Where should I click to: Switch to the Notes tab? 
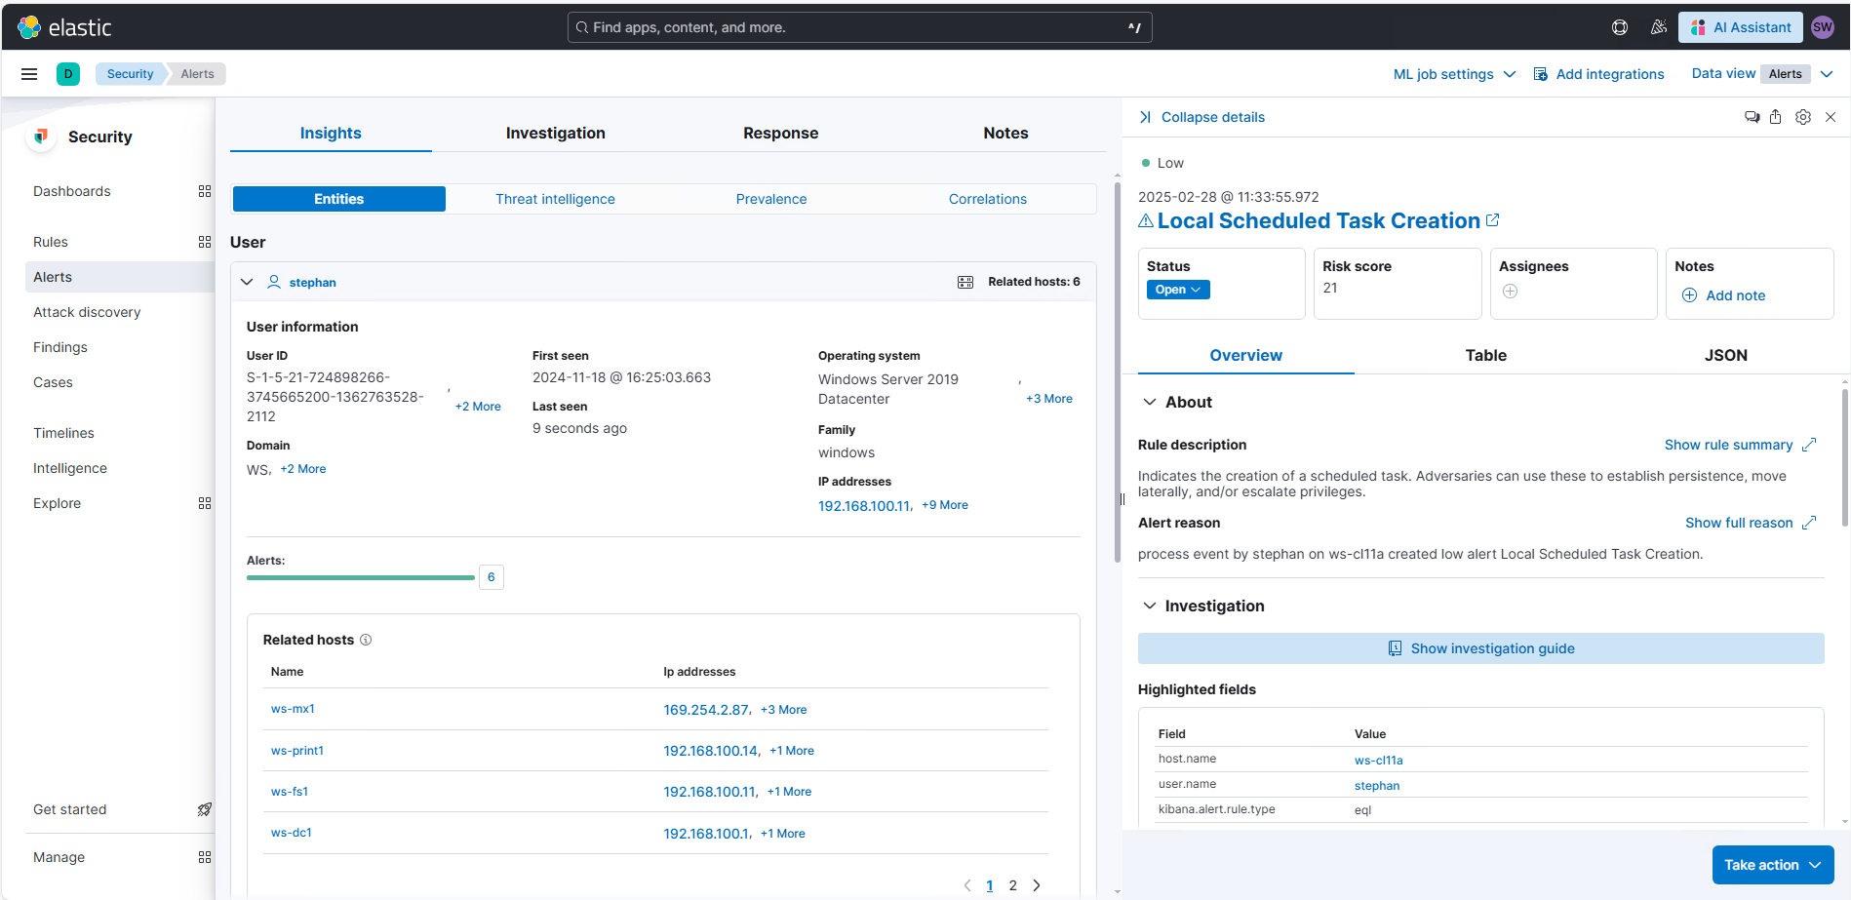click(x=1005, y=134)
